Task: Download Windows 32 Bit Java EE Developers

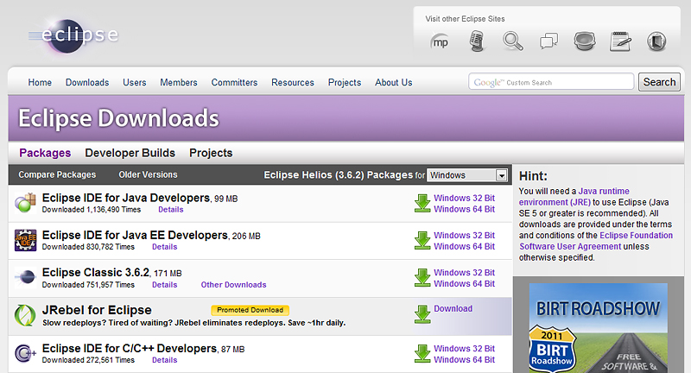Action: click(x=464, y=235)
